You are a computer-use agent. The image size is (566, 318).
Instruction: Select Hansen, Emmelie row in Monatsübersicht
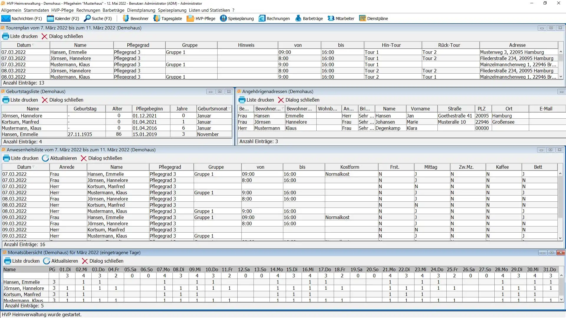click(22, 282)
